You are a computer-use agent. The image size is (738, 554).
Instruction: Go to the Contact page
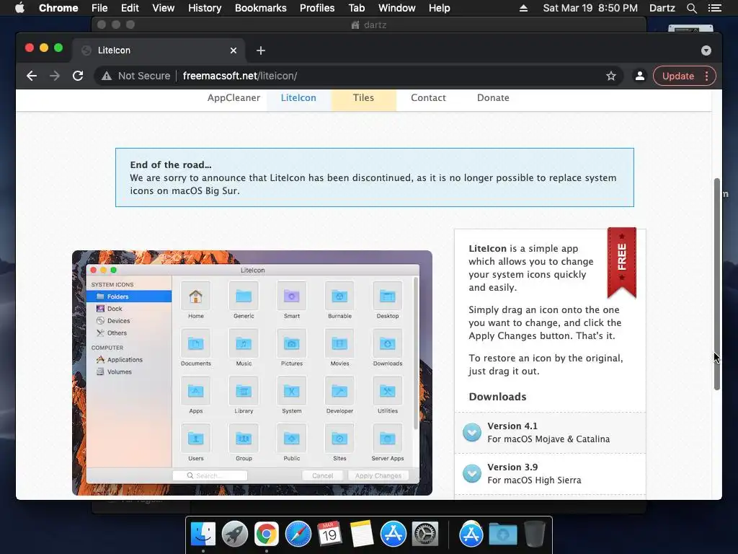tap(428, 98)
